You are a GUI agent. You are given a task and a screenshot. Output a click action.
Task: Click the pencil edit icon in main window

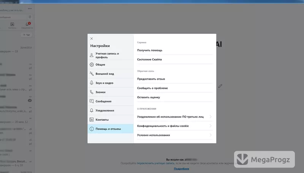point(220,86)
